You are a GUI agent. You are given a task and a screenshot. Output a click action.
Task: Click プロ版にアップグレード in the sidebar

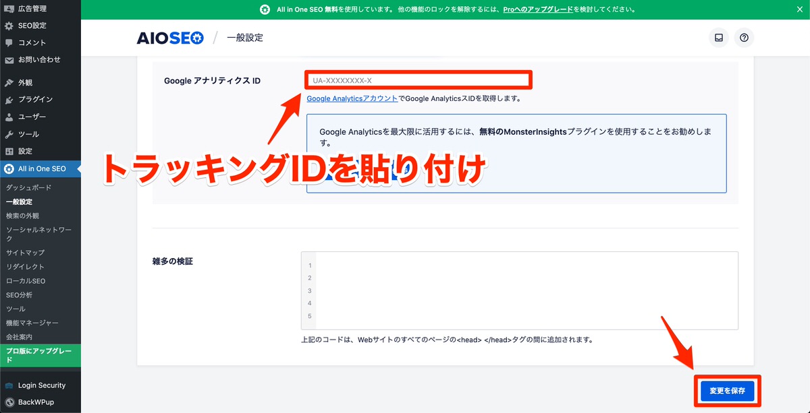point(40,355)
